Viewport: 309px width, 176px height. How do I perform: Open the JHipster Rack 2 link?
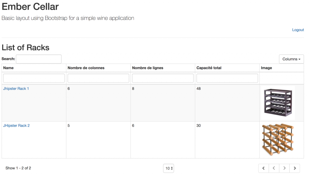coord(16,125)
